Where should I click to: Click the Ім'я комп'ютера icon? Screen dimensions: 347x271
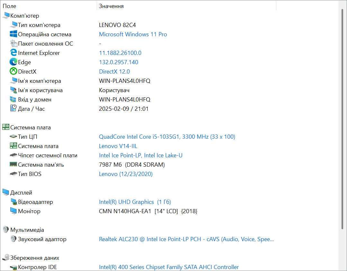point(13,81)
